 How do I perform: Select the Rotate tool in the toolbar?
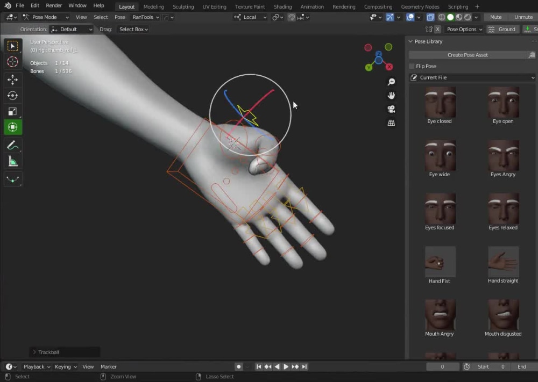coord(13,96)
